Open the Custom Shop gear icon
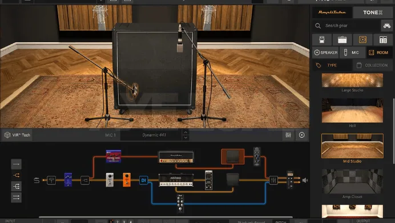 pyautogui.click(x=386, y=26)
